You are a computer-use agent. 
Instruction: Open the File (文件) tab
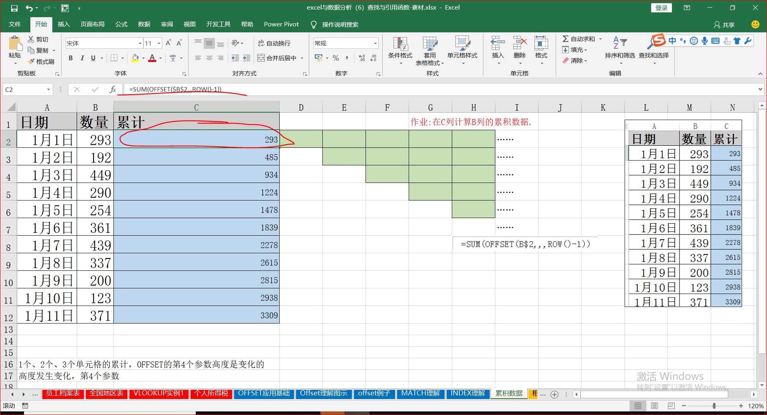(15, 24)
